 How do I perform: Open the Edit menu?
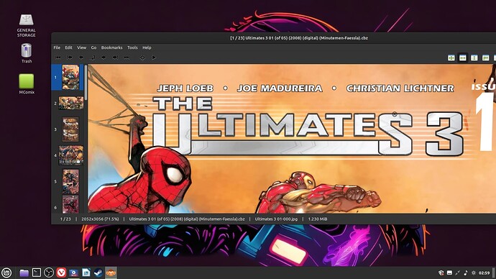coord(68,47)
